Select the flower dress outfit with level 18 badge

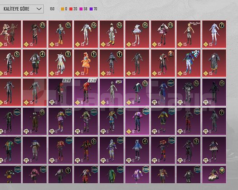[214, 175]
